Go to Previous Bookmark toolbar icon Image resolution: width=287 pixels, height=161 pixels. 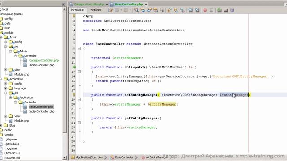point(170,10)
